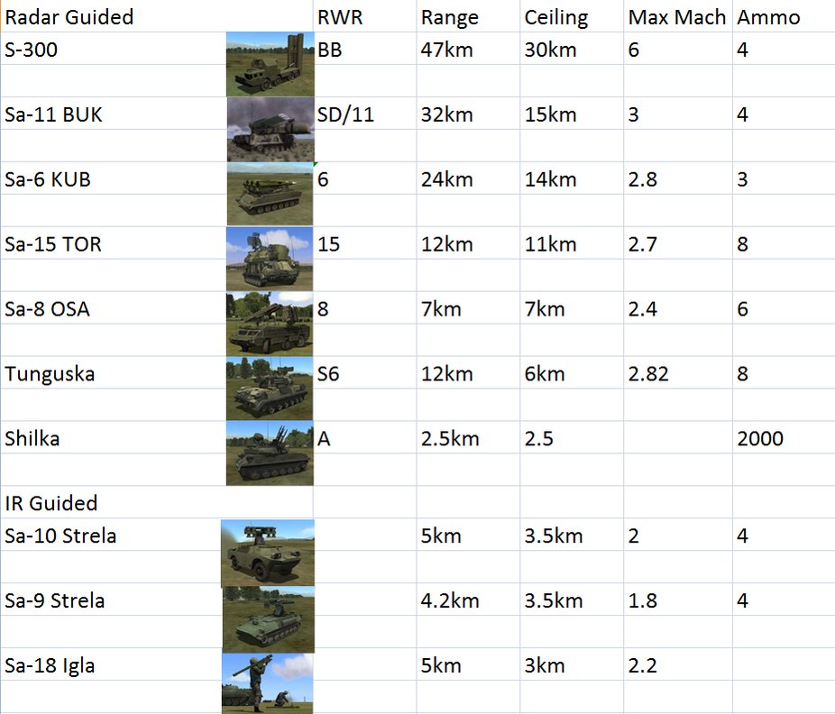835x714 pixels.
Task: Click the Sa-9 Strela vehicle thumbnail
Action: pyautogui.click(x=269, y=619)
